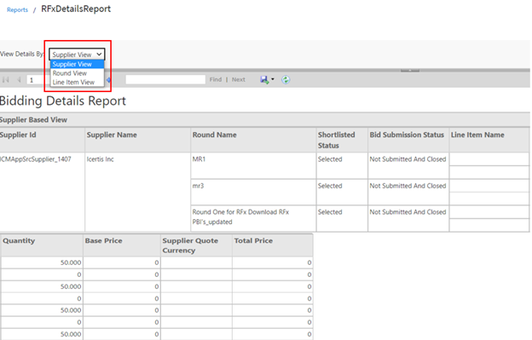Screen dimensions: 532x340
Task: Click the RFxDetailsReport breadcrumb title
Action: (x=76, y=9)
